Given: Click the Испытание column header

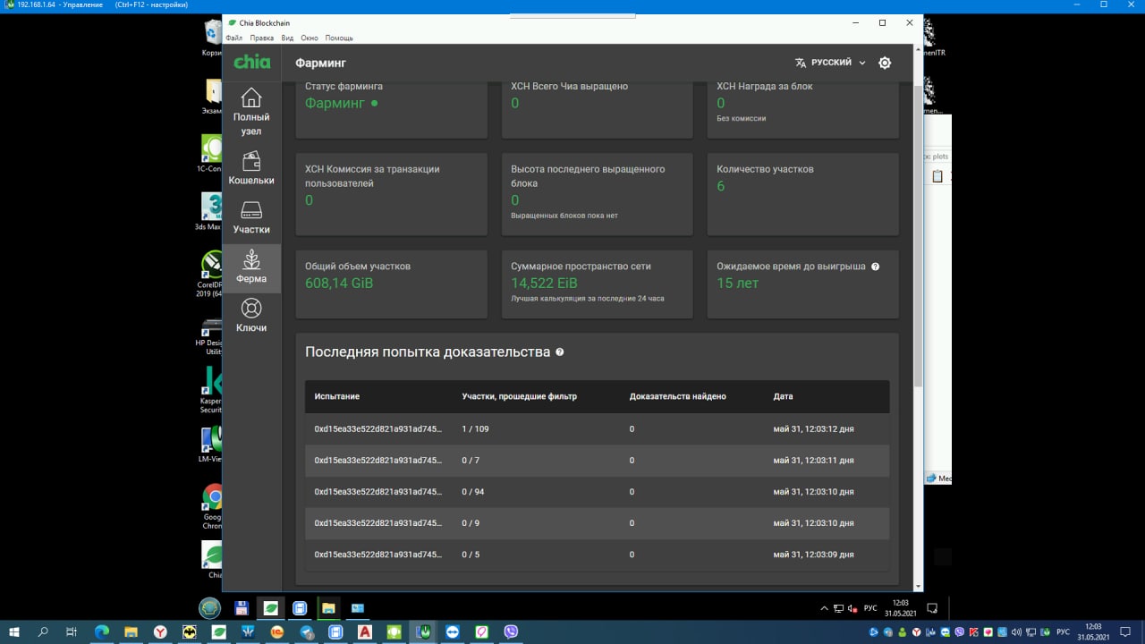Looking at the screenshot, I should coord(336,396).
